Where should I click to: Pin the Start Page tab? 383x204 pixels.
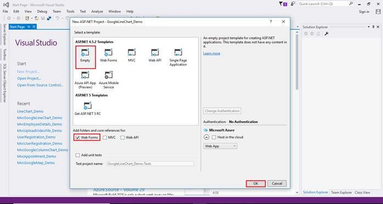[x=29, y=27]
